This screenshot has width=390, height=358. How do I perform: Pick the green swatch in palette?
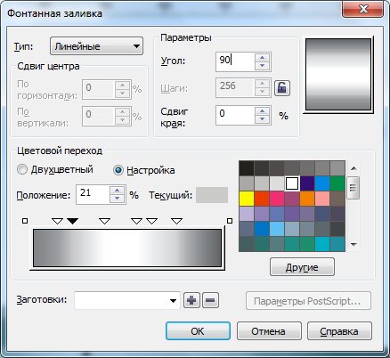click(x=337, y=183)
